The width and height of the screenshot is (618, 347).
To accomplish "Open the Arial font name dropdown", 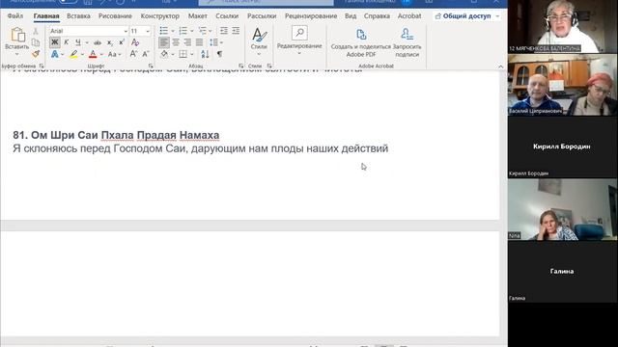I will [x=126, y=31].
